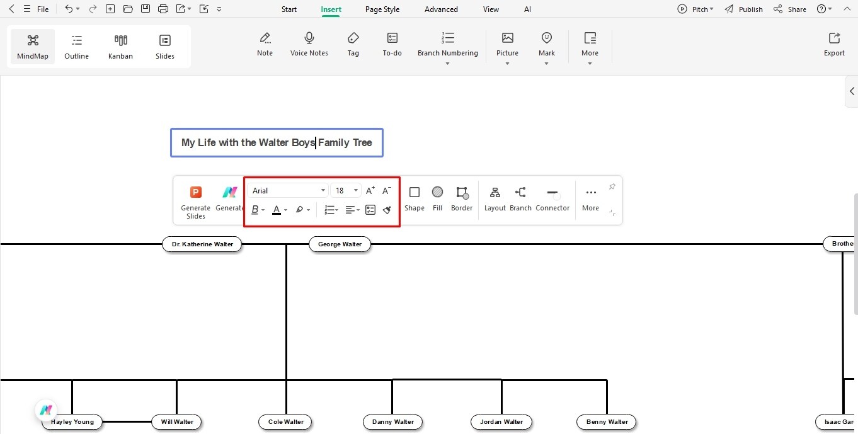Switch to Outline mode
The width and height of the screenshot is (858, 434).
76,45
